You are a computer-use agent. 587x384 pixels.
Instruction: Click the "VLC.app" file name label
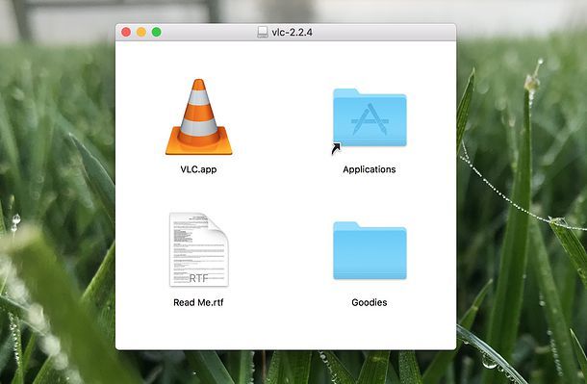coord(198,169)
